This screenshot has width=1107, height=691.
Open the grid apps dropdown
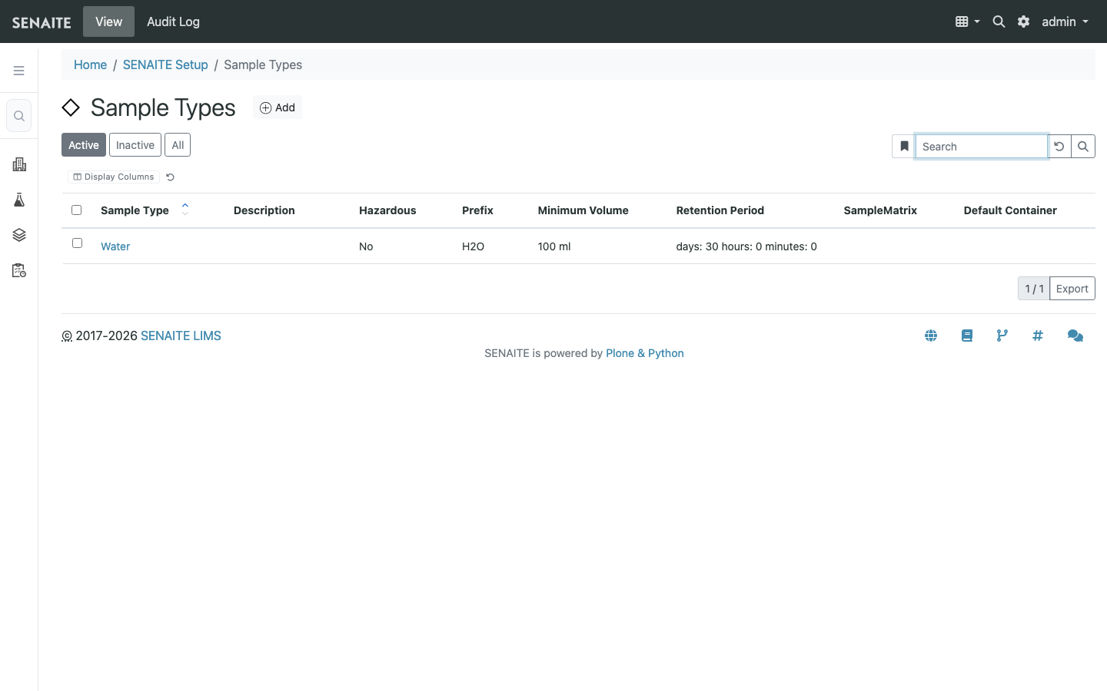click(x=967, y=21)
